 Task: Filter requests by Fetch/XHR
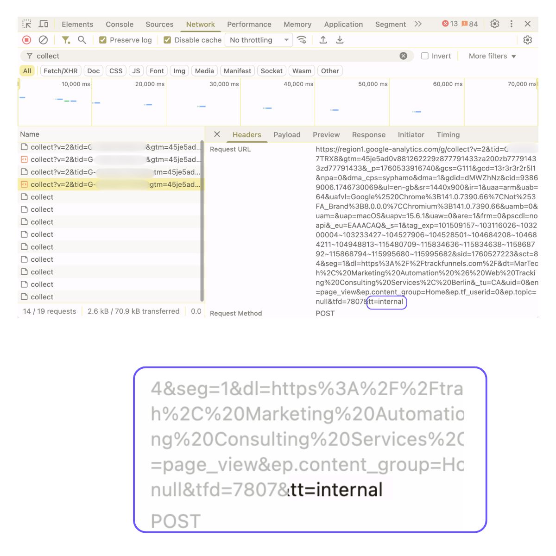coord(60,71)
